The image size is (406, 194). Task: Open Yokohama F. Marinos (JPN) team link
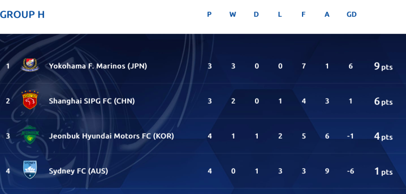pos(98,66)
